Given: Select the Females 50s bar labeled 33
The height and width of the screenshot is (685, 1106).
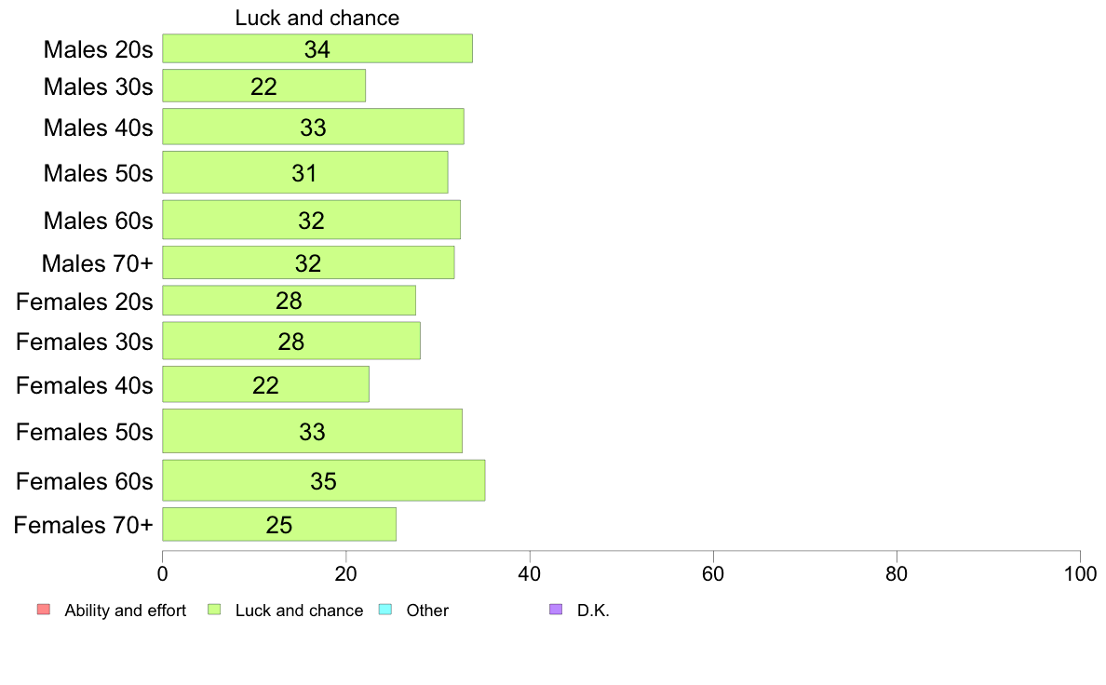Looking at the screenshot, I should (313, 431).
